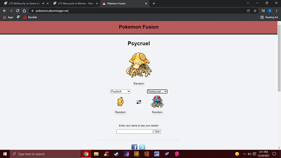Open the notification center icon
This screenshot has height=158, width=281.
click(x=274, y=154)
